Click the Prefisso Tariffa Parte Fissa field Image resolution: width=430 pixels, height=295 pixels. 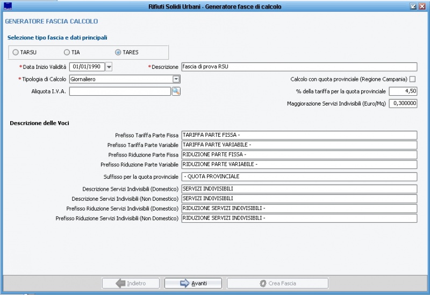pyautogui.click(x=299, y=135)
